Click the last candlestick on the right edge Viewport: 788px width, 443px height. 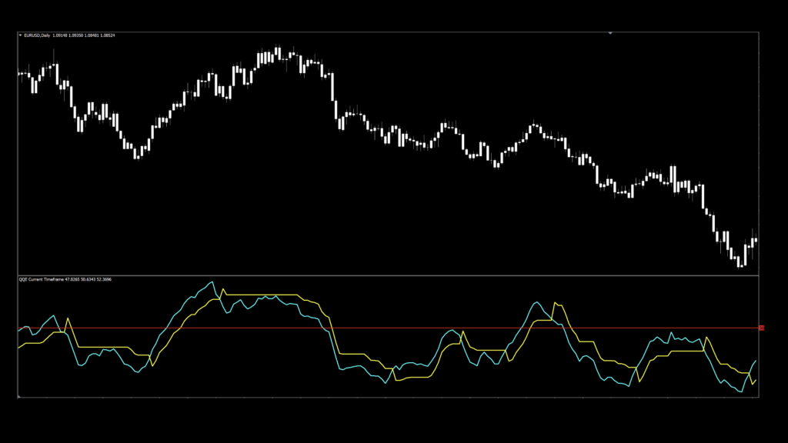[755, 240]
